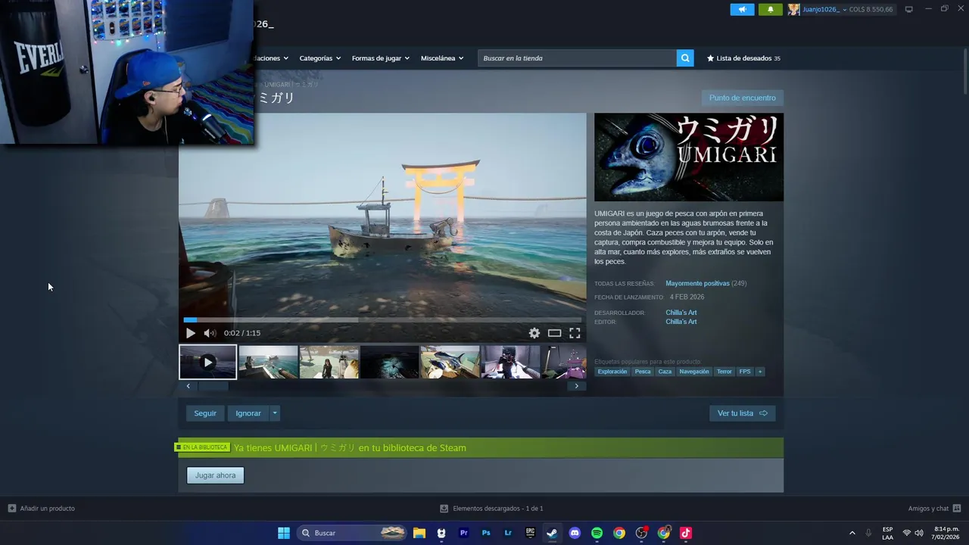The height and width of the screenshot is (545, 969).
Task: Show hidden system tray icons chevron
Action: (x=852, y=533)
